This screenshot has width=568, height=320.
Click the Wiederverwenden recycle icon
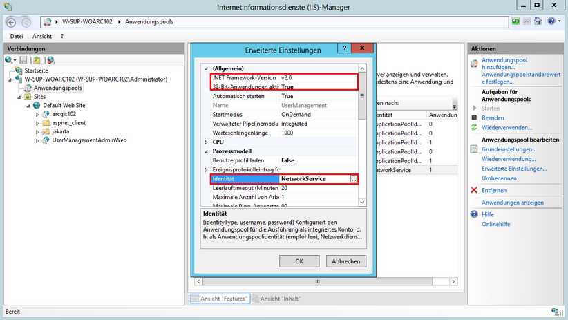(474, 127)
